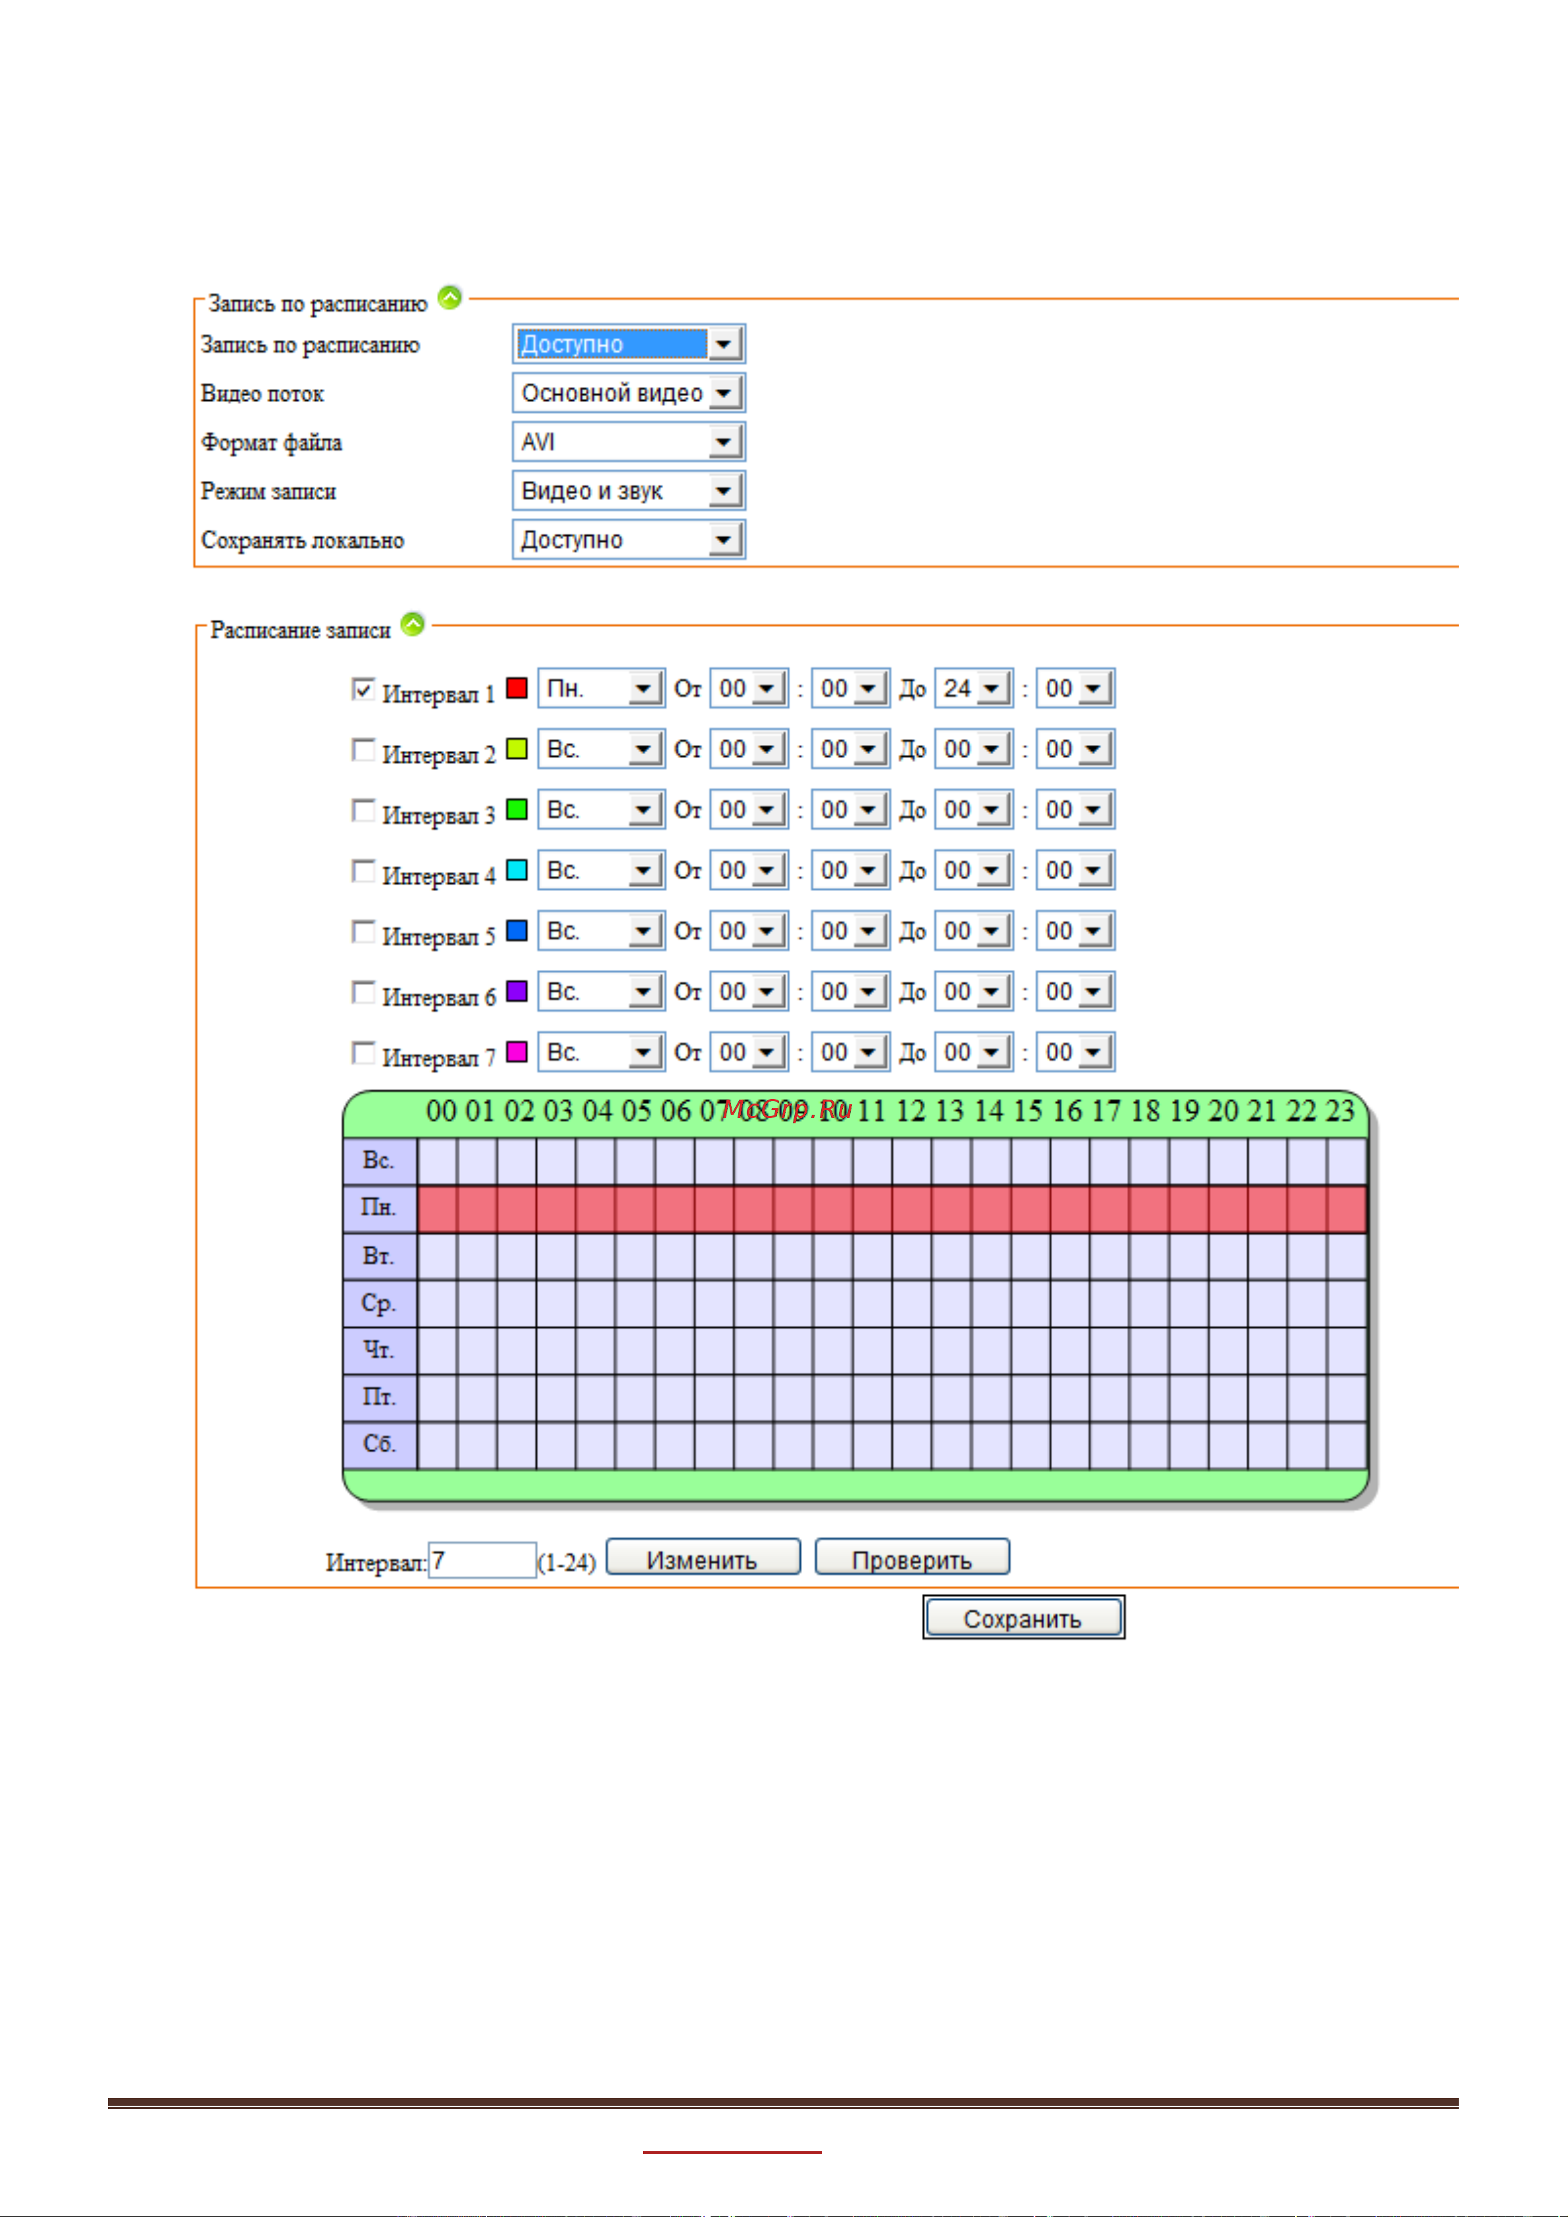Click the Сб. row label in schedule grid
The height and width of the screenshot is (2217, 1568).
click(x=380, y=1446)
